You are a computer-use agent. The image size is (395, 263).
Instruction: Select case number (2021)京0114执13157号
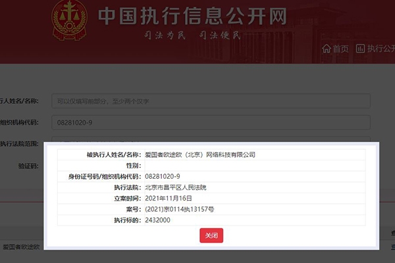pos(179,209)
